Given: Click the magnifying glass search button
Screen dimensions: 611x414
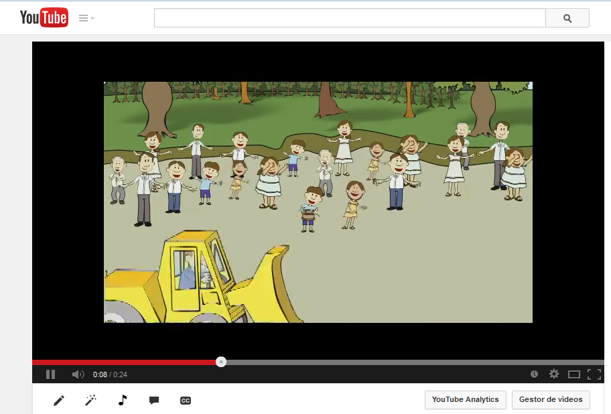Looking at the screenshot, I should tap(567, 18).
